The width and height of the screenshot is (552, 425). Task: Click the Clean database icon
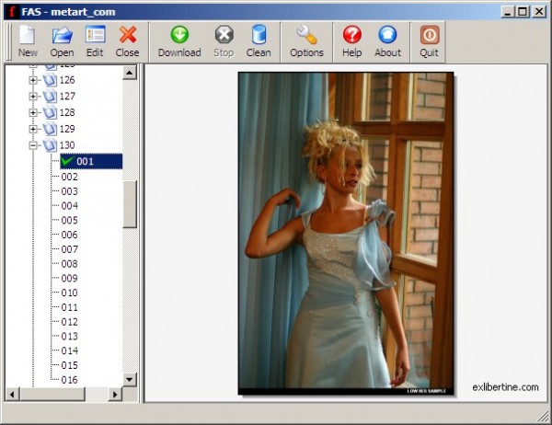click(x=259, y=35)
